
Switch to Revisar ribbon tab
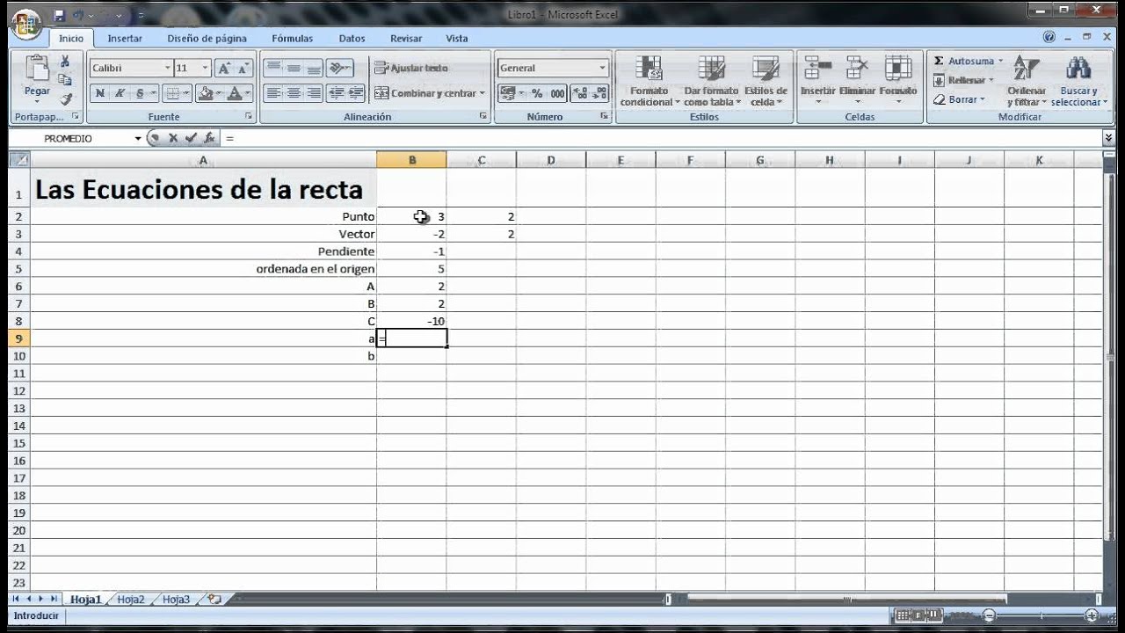(x=406, y=38)
